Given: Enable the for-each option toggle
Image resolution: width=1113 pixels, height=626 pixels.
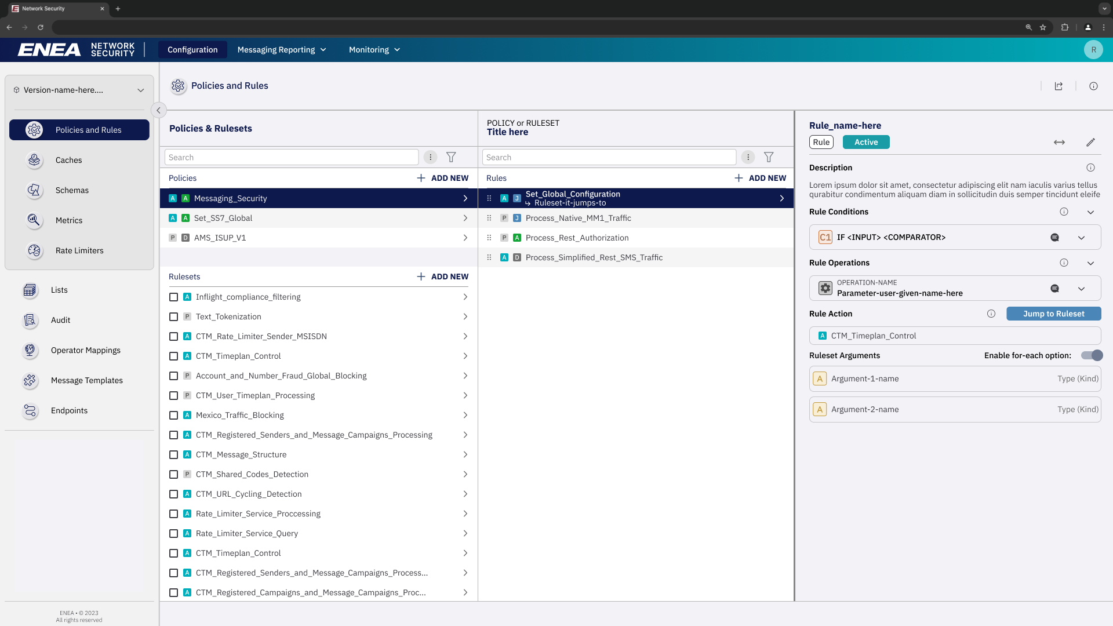Looking at the screenshot, I should click(1092, 355).
